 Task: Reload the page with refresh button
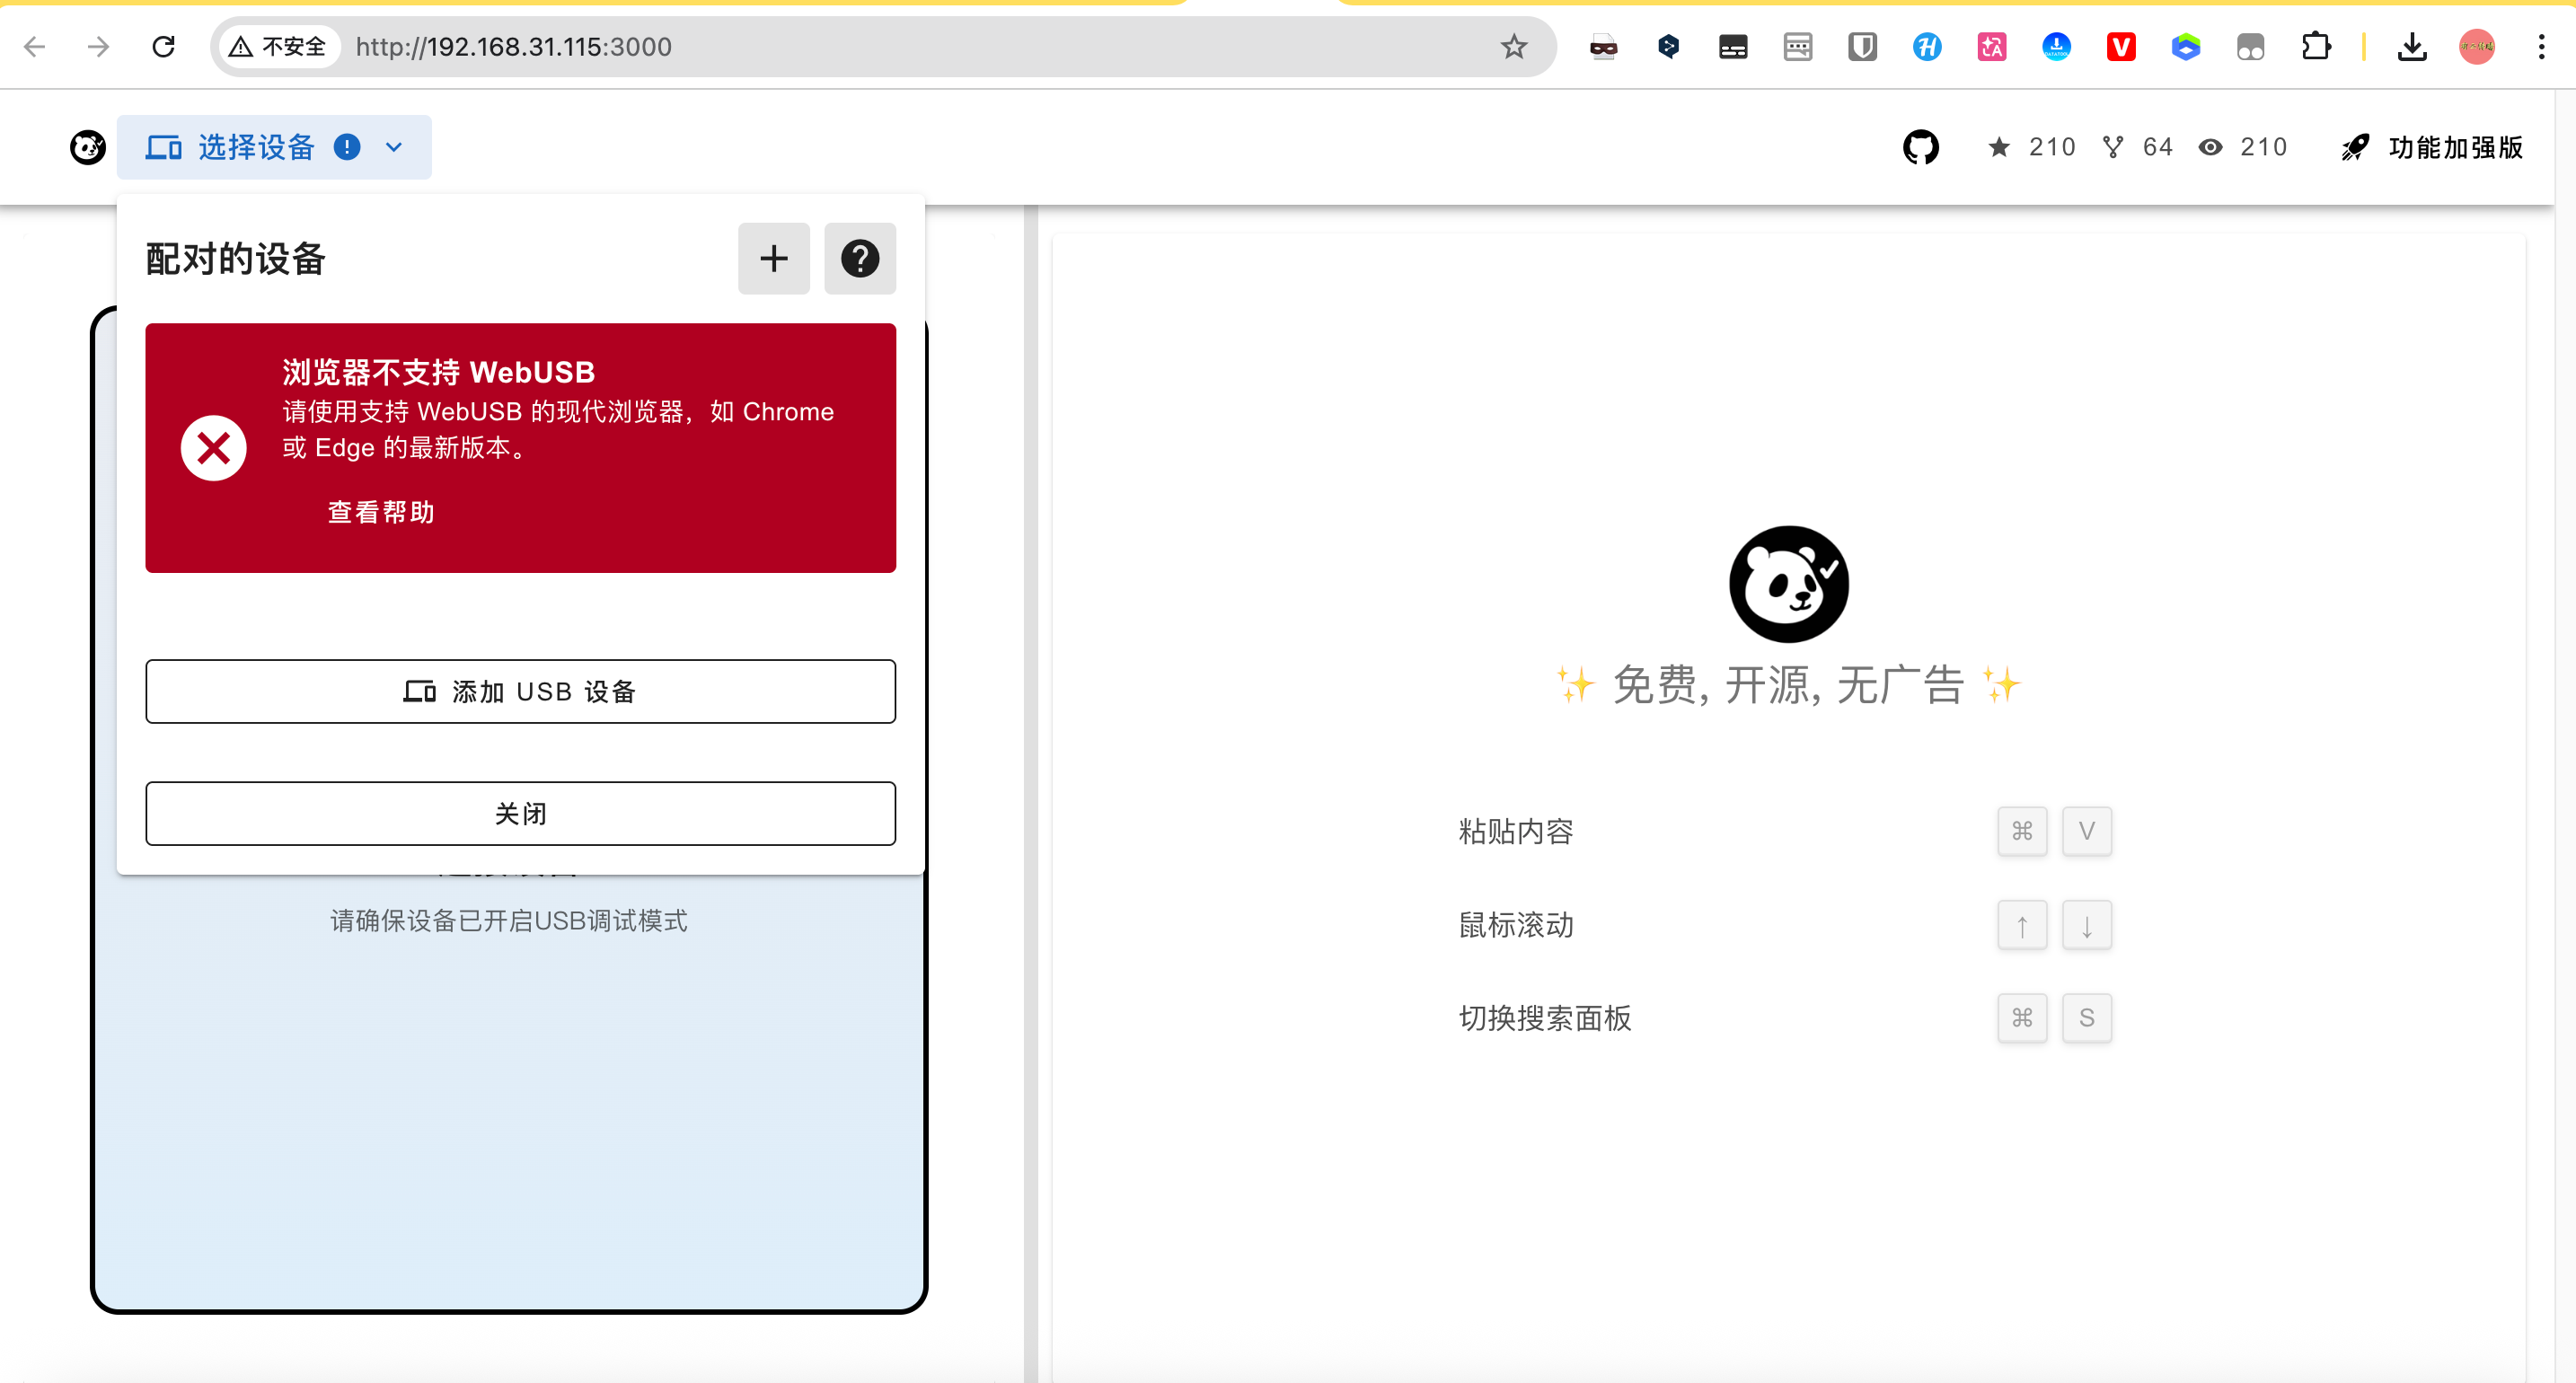(x=164, y=47)
